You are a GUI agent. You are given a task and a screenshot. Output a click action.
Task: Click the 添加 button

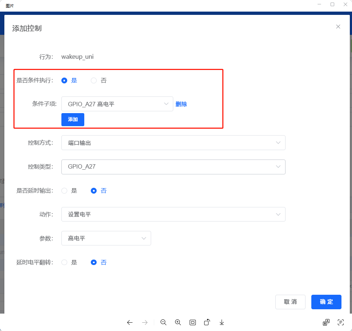tap(73, 119)
